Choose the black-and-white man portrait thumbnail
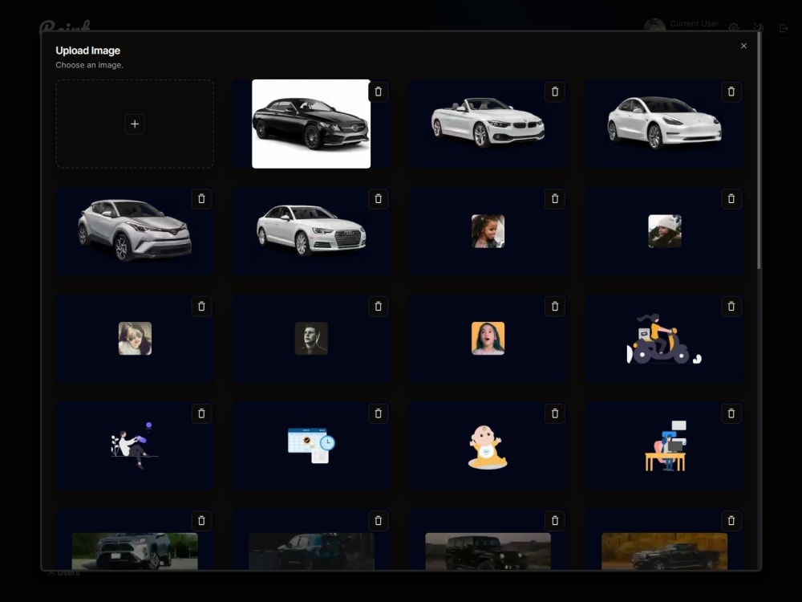This screenshot has width=802, height=602. pyautogui.click(x=311, y=339)
